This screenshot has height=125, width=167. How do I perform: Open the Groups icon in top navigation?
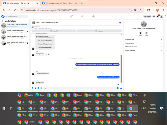[94, 16]
